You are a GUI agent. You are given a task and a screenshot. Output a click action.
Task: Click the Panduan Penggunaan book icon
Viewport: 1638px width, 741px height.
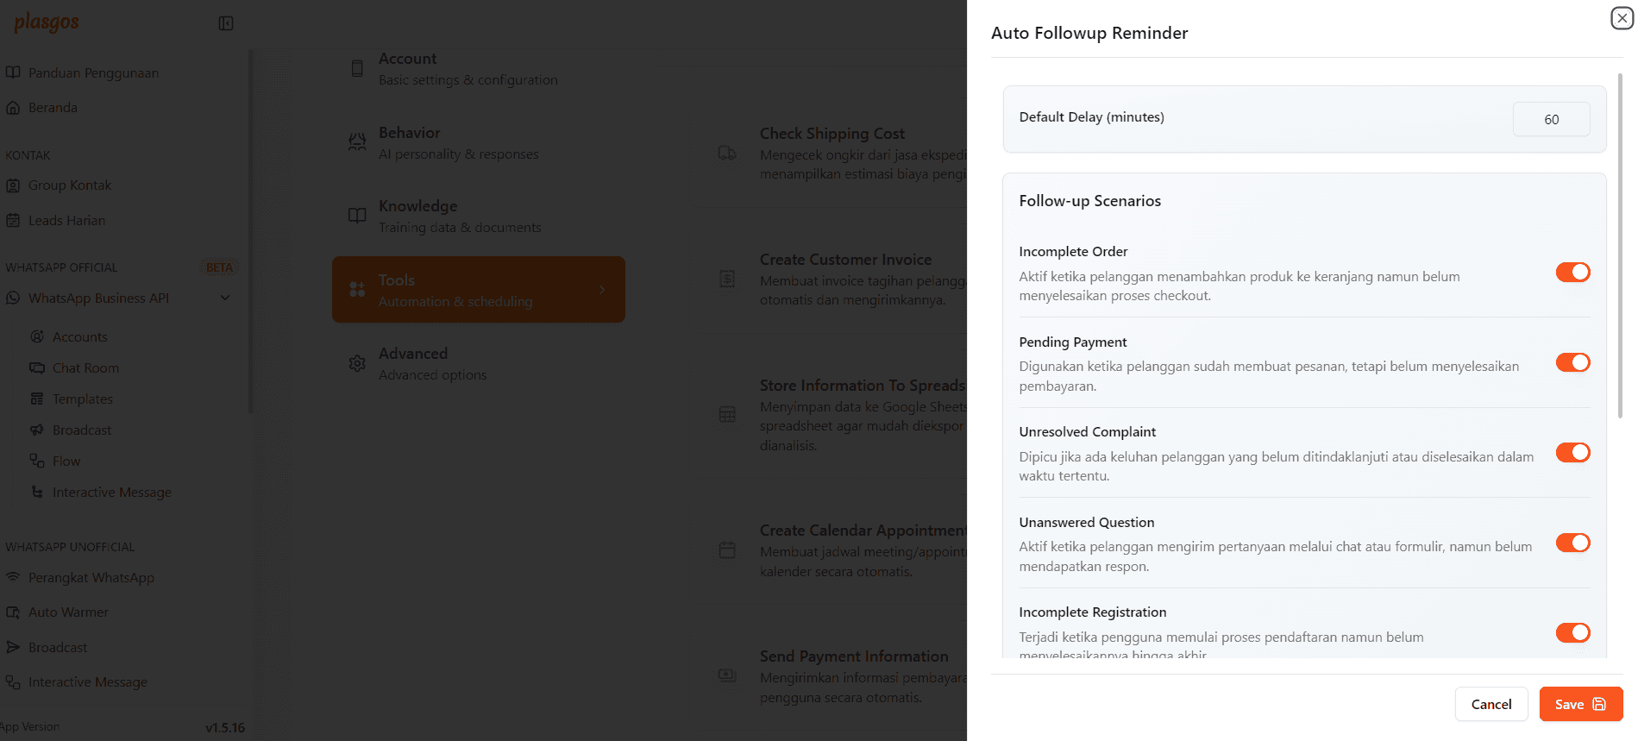[x=13, y=72]
